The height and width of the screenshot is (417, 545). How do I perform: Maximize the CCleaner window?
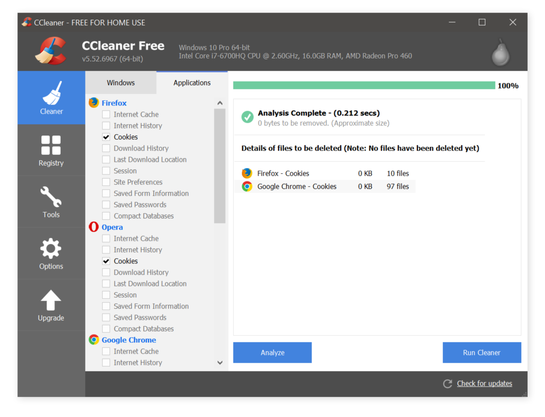[x=482, y=22]
